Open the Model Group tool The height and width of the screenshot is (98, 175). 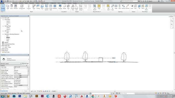[x=81, y=7]
